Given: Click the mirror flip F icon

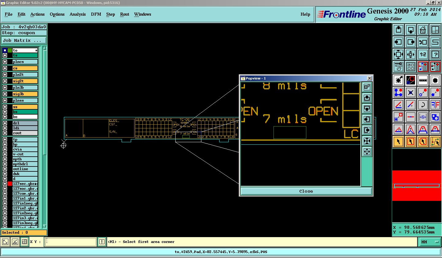Looking at the screenshot, I should coord(435,105).
